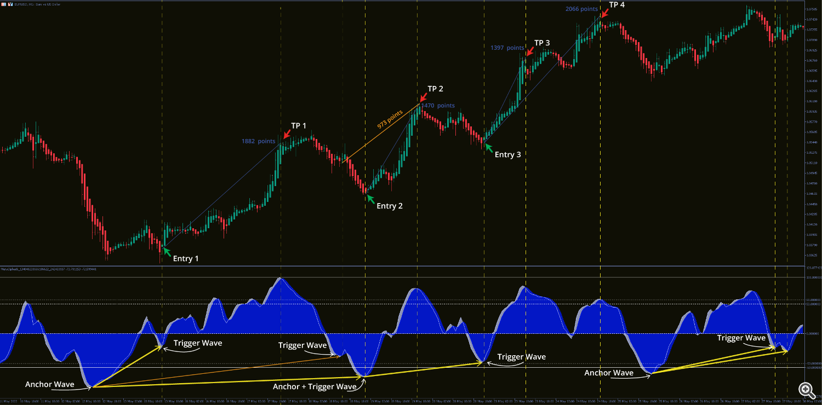Image resolution: width=822 pixels, height=405 pixels.
Task: Click the red chart profile icon in the title bar
Action: pyautogui.click(x=3, y=3)
